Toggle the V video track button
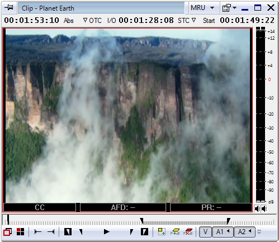The width and height of the screenshot is (279, 242). [x=205, y=232]
